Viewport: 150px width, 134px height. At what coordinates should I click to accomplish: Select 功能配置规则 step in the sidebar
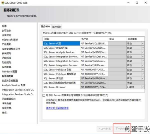[x=9, y=99]
